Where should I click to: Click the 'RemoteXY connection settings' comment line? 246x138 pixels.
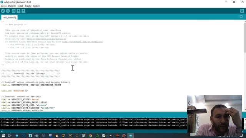click(x=21, y=97)
